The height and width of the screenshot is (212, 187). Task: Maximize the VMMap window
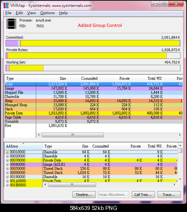(x=164, y=4)
